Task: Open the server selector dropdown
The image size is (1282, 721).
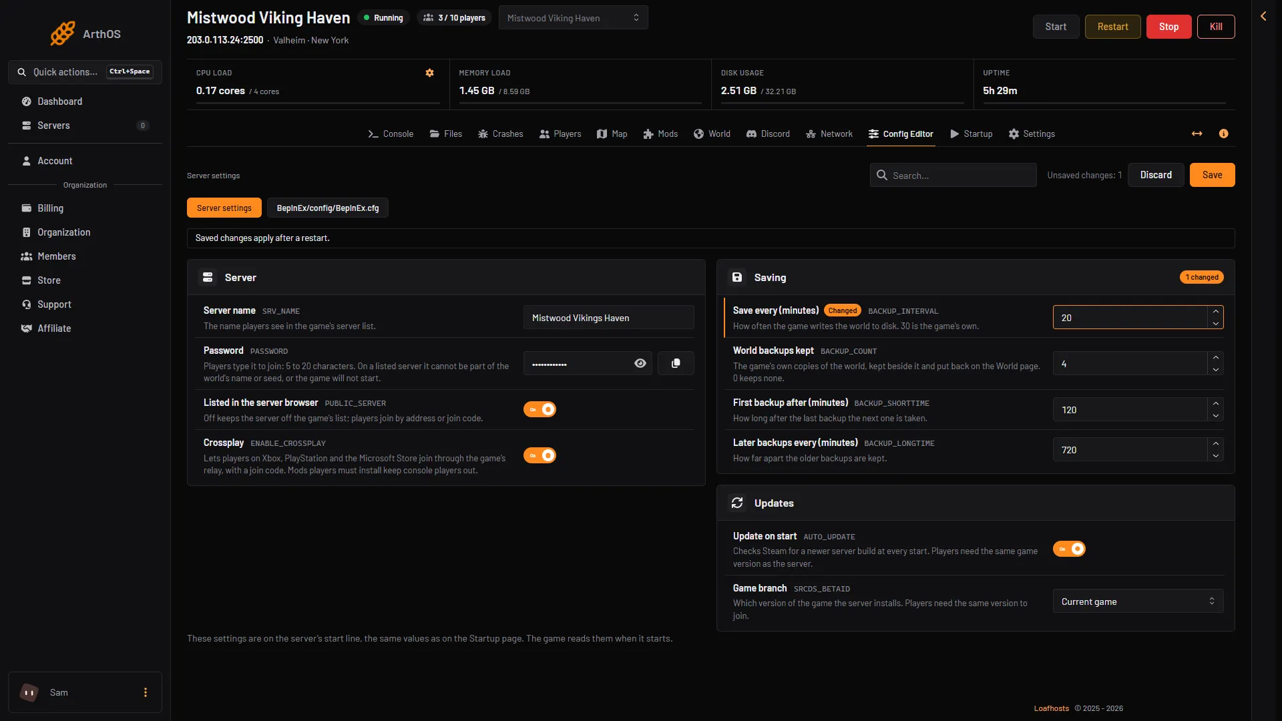Action: tap(573, 18)
